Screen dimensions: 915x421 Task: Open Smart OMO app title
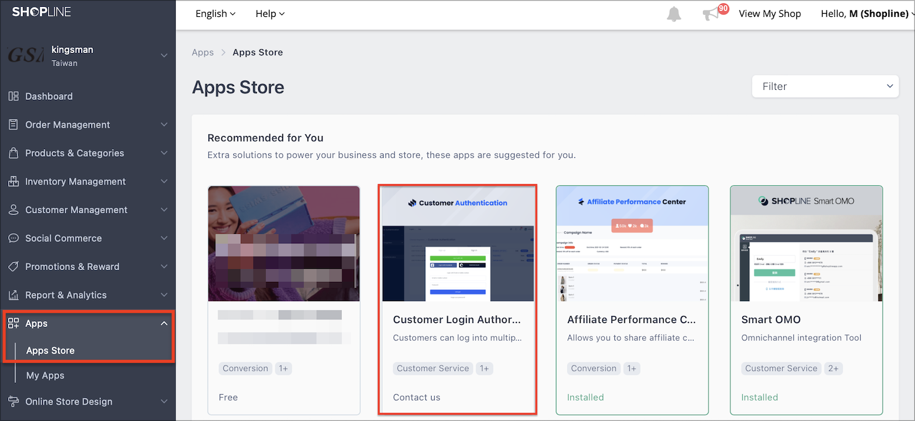[771, 319]
